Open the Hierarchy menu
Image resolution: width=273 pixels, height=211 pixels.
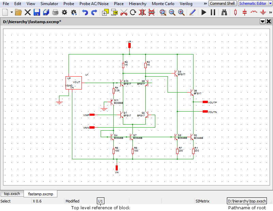click(x=138, y=4)
